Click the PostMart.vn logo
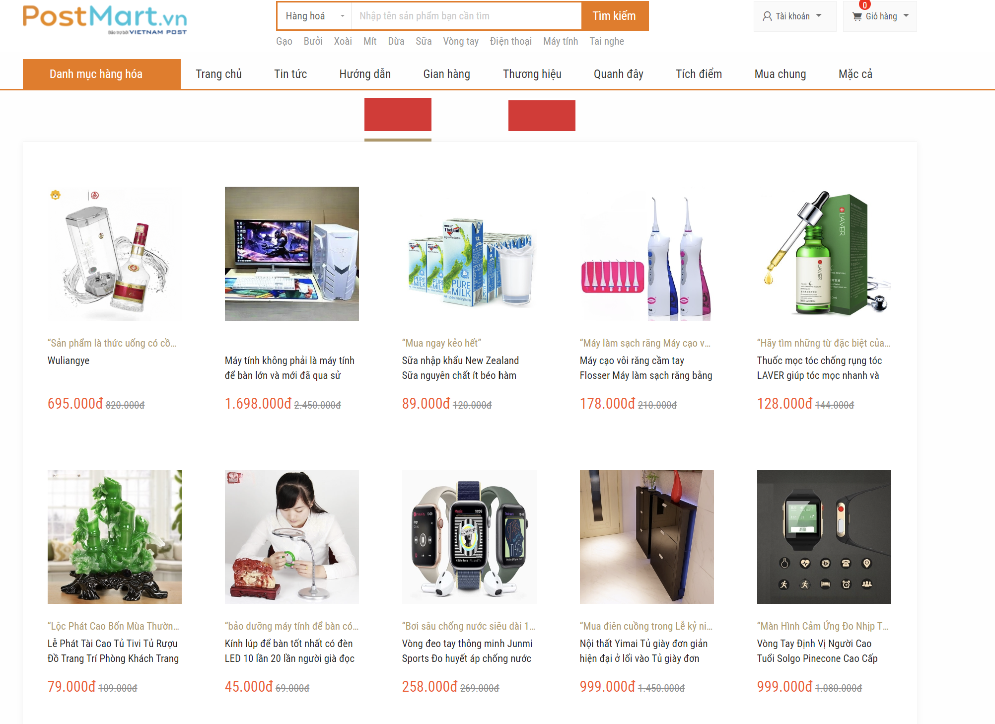 (105, 20)
